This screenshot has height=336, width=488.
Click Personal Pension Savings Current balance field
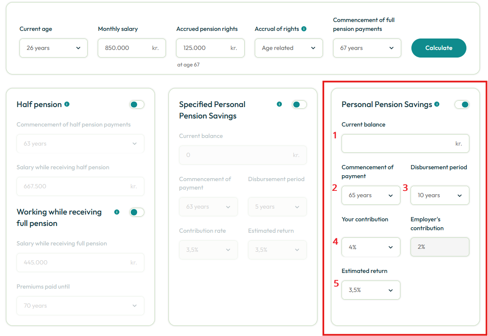point(405,143)
